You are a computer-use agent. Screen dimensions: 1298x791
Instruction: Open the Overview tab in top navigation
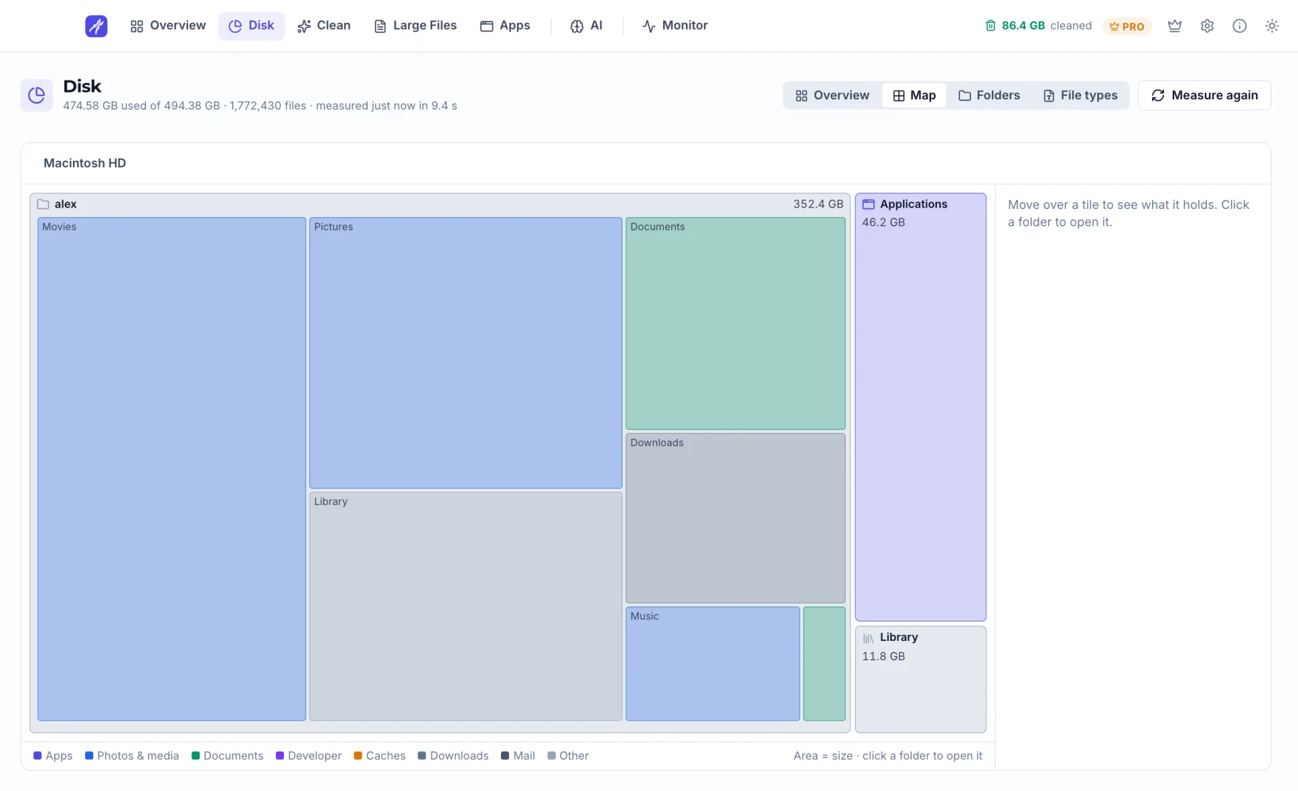tap(168, 26)
